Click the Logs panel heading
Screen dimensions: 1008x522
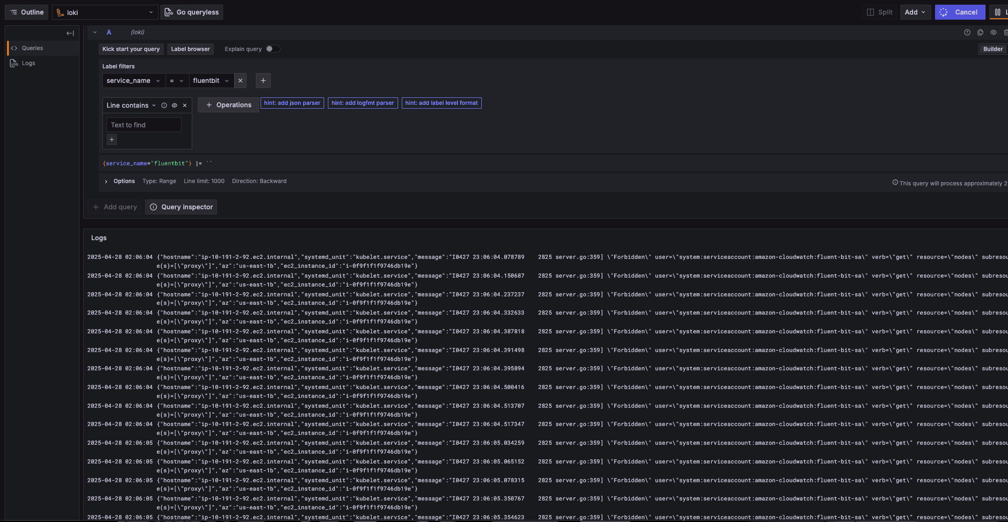99,238
